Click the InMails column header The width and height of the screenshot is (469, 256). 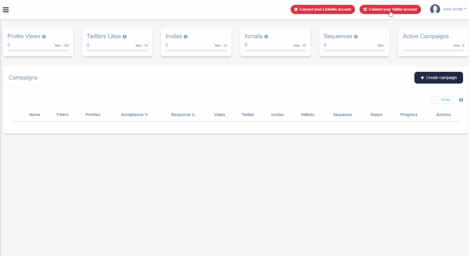click(308, 115)
